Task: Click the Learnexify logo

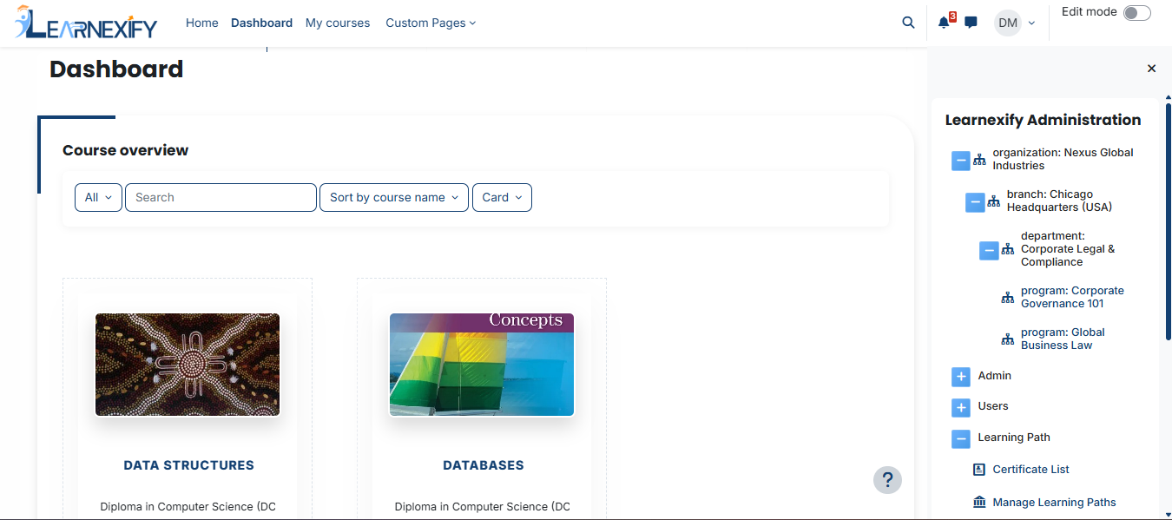Action: [86, 23]
